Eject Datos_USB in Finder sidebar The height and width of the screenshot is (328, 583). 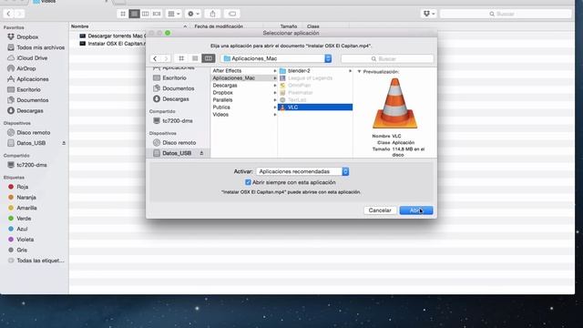pos(64,143)
